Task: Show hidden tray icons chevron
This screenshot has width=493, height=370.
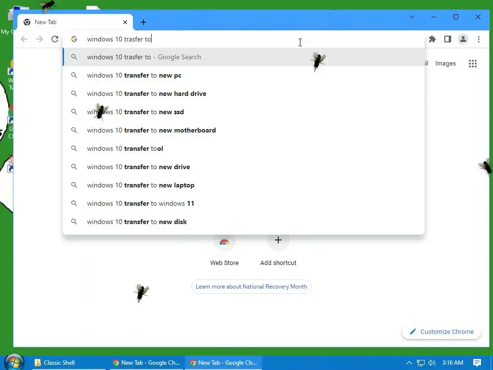Action: (409, 363)
